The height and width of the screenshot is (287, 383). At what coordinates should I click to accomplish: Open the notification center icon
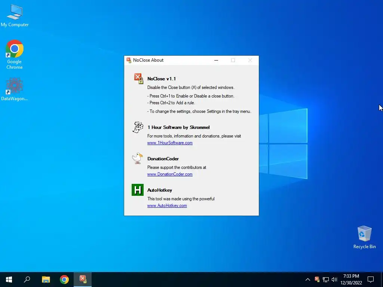371,280
